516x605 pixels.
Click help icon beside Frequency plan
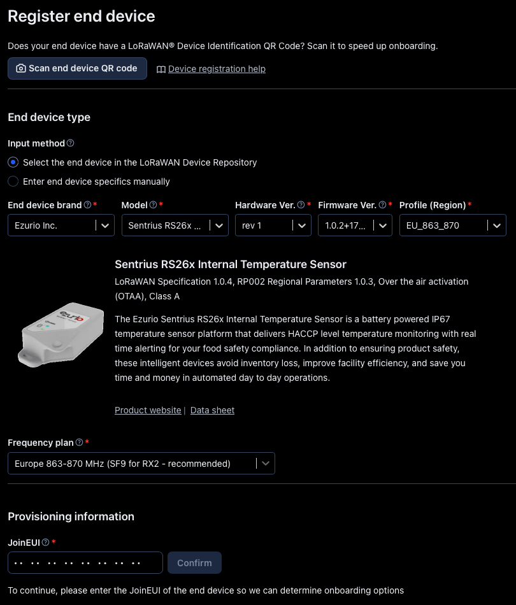point(79,442)
